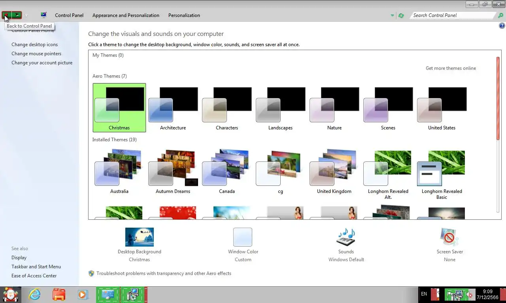506x303 pixels.
Task: Open Taskbar and Start Menu link
Action: click(x=36, y=267)
